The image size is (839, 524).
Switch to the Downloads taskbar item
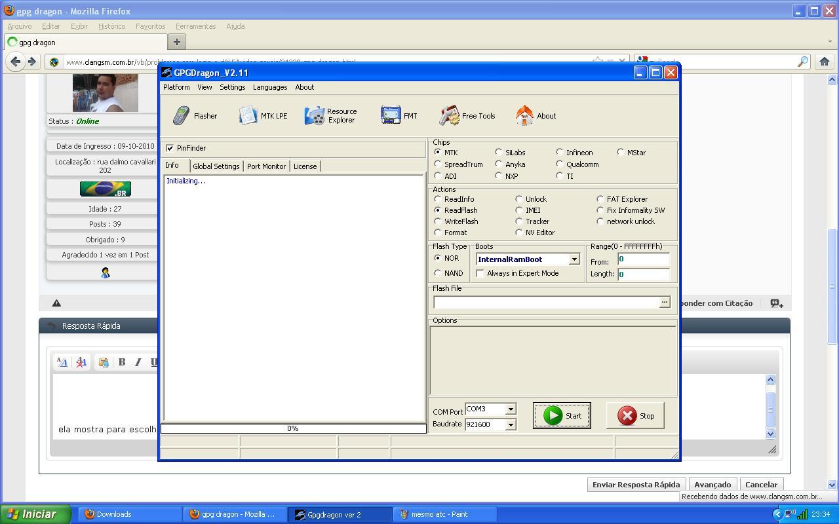[x=130, y=514]
